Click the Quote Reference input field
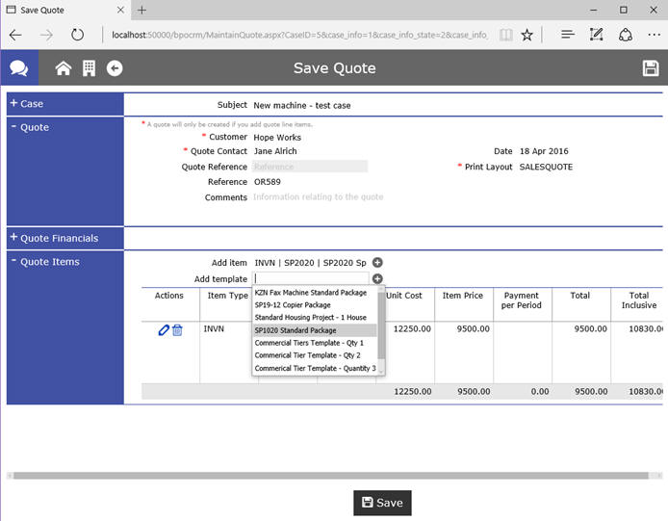This screenshot has width=668, height=521. click(309, 167)
